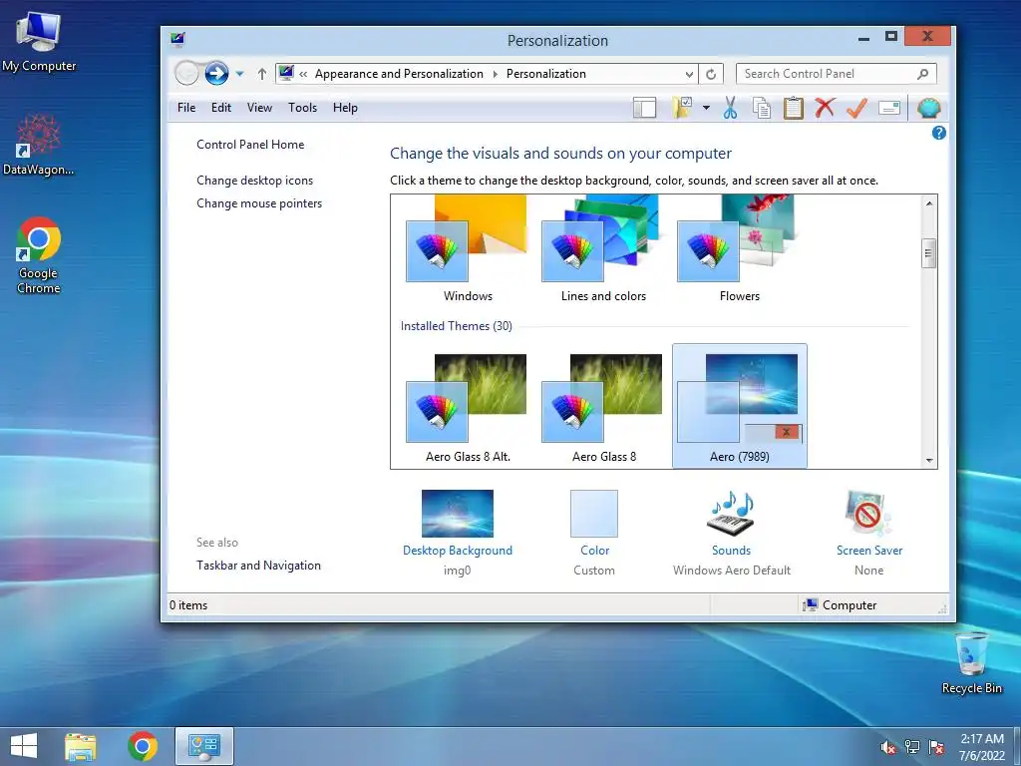Open the Color swatch settings
The height and width of the screenshot is (766, 1021).
[594, 533]
